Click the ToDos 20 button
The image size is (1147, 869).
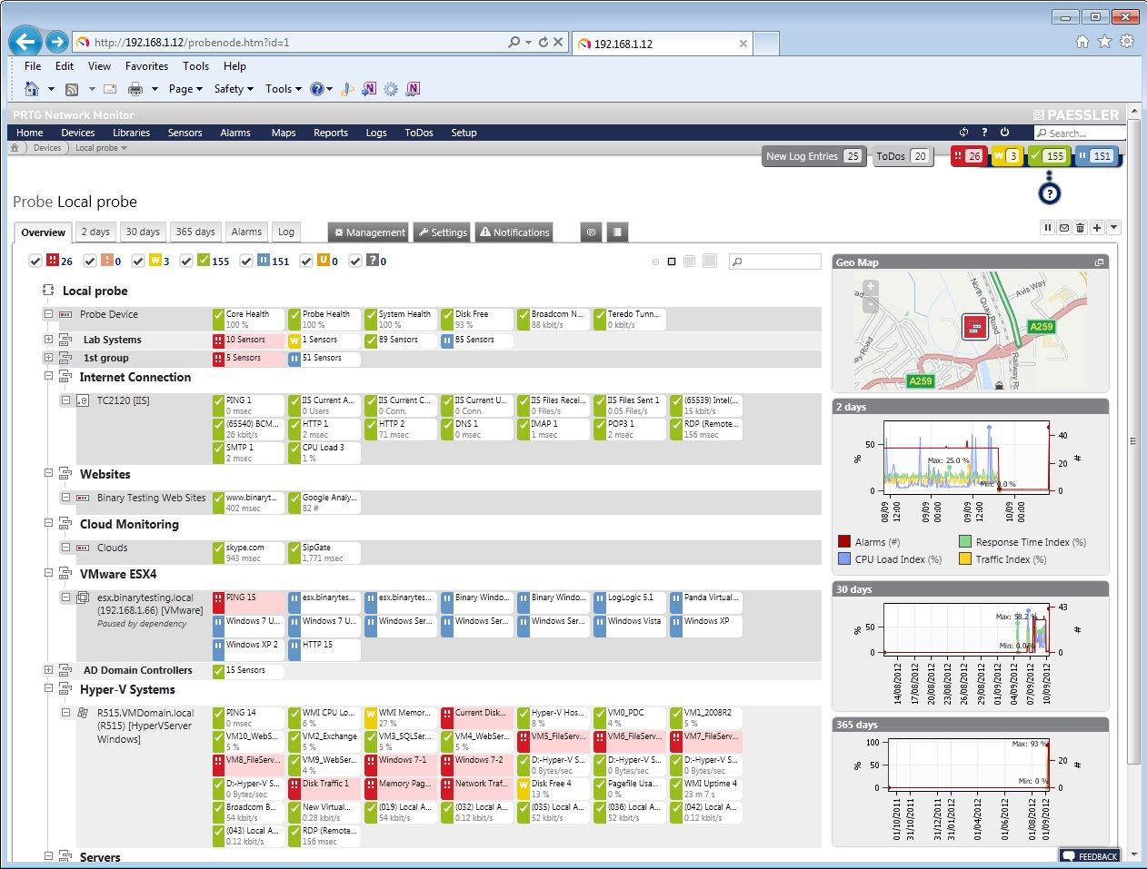tap(902, 156)
